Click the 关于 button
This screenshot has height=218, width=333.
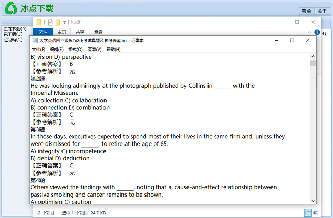tap(322, 11)
